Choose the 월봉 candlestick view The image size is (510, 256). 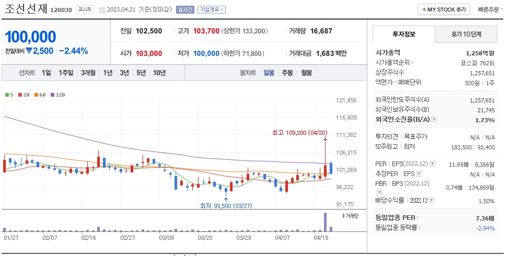(x=306, y=73)
